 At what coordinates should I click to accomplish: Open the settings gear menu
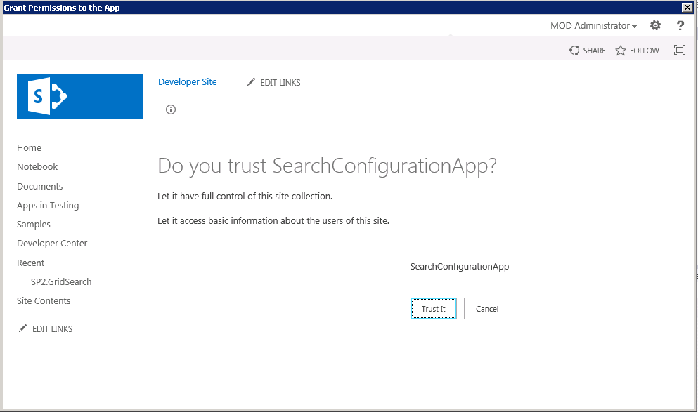pyautogui.click(x=655, y=25)
